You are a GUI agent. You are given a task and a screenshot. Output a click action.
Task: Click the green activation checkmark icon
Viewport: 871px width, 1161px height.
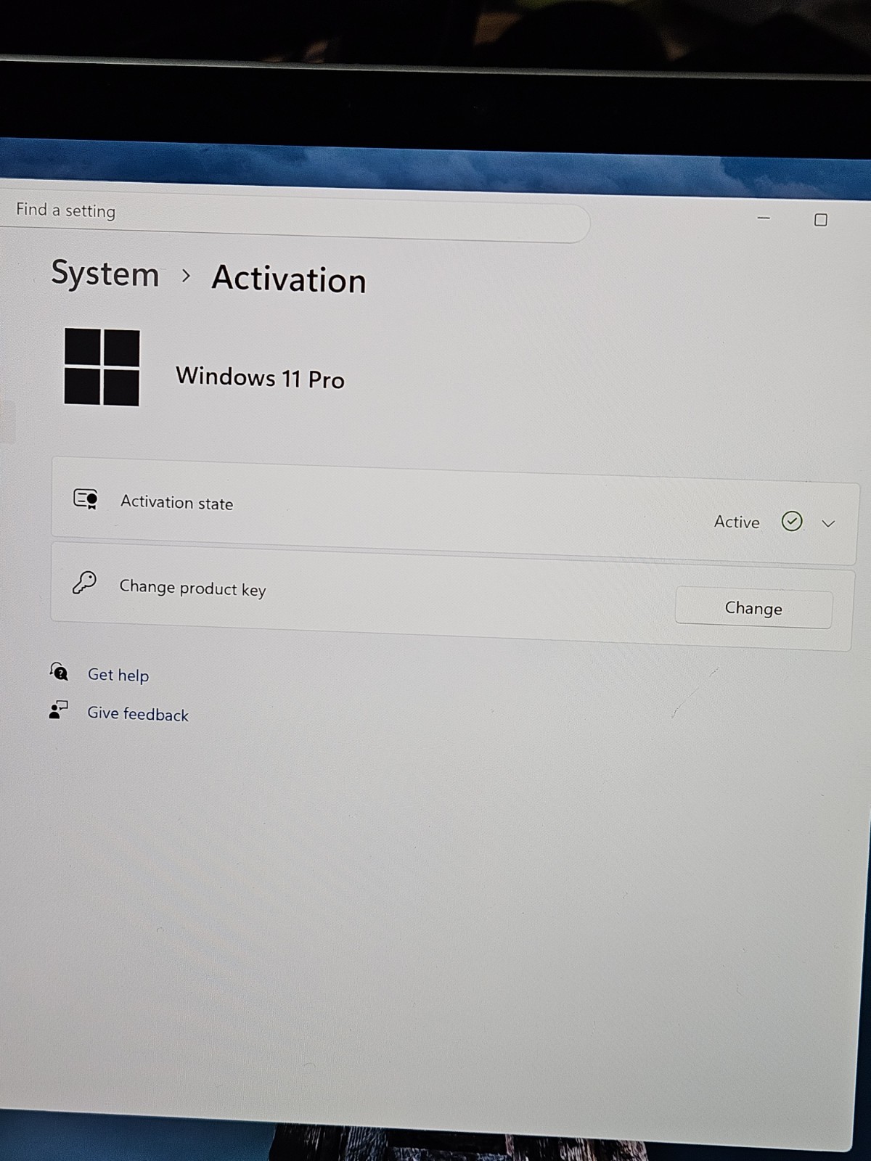coord(792,521)
